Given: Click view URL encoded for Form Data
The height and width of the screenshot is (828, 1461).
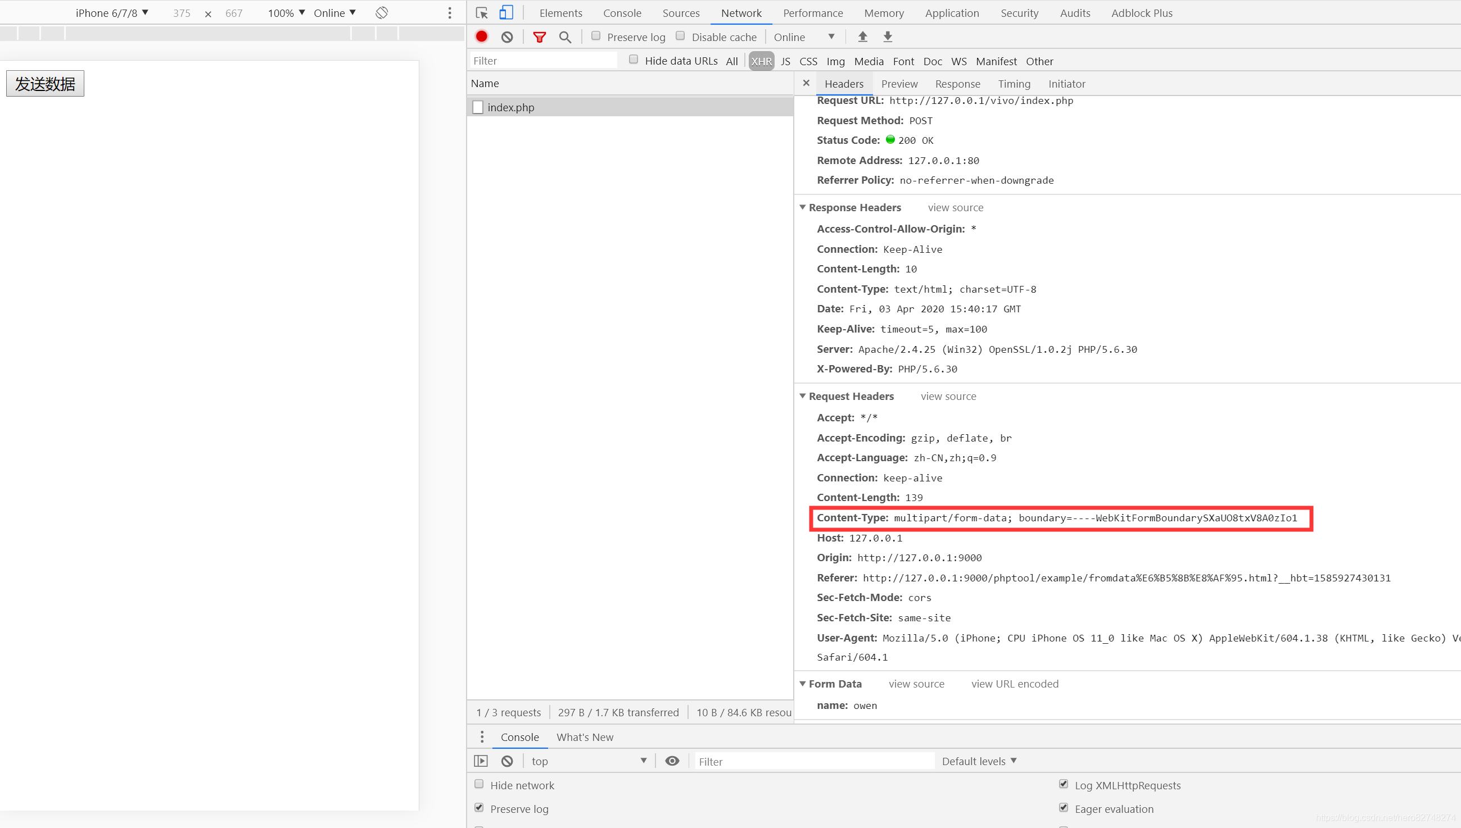Looking at the screenshot, I should [1015, 684].
